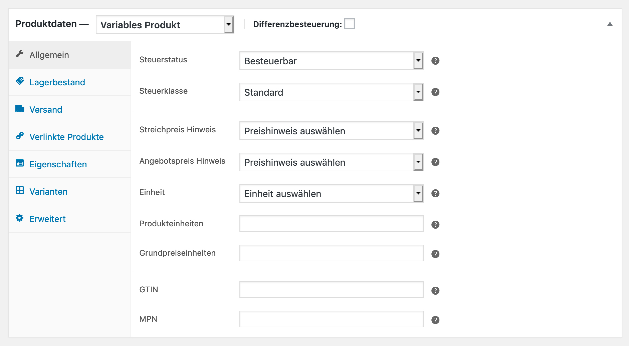Show help for Steuerstatus
Image resolution: width=629 pixels, height=346 pixels.
pyautogui.click(x=435, y=61)
